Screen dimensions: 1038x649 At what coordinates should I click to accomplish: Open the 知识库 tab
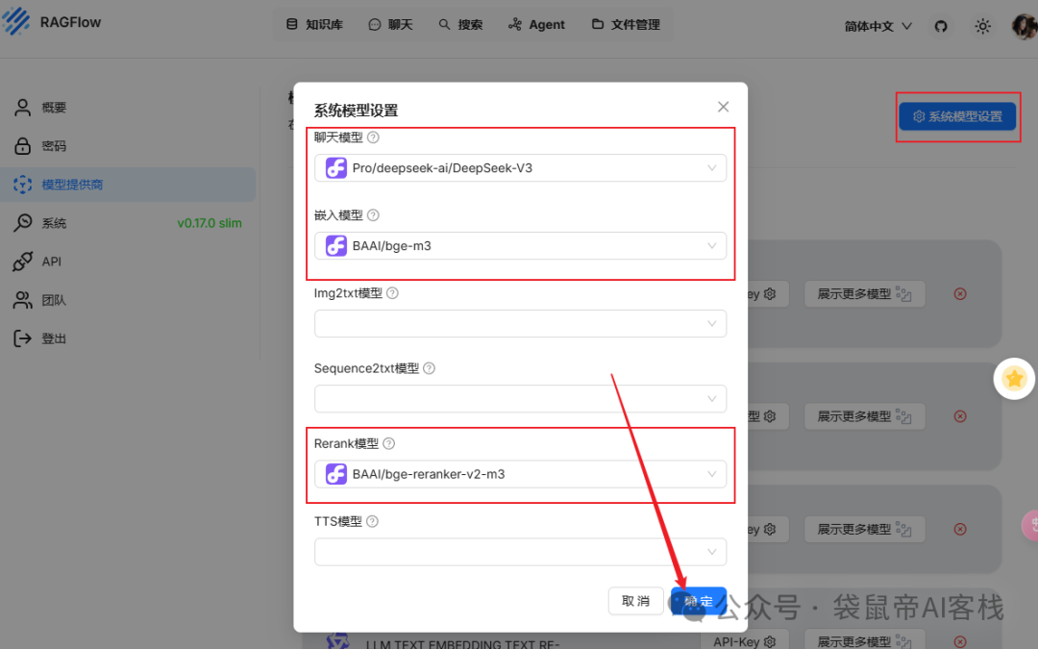pos(314,24)
